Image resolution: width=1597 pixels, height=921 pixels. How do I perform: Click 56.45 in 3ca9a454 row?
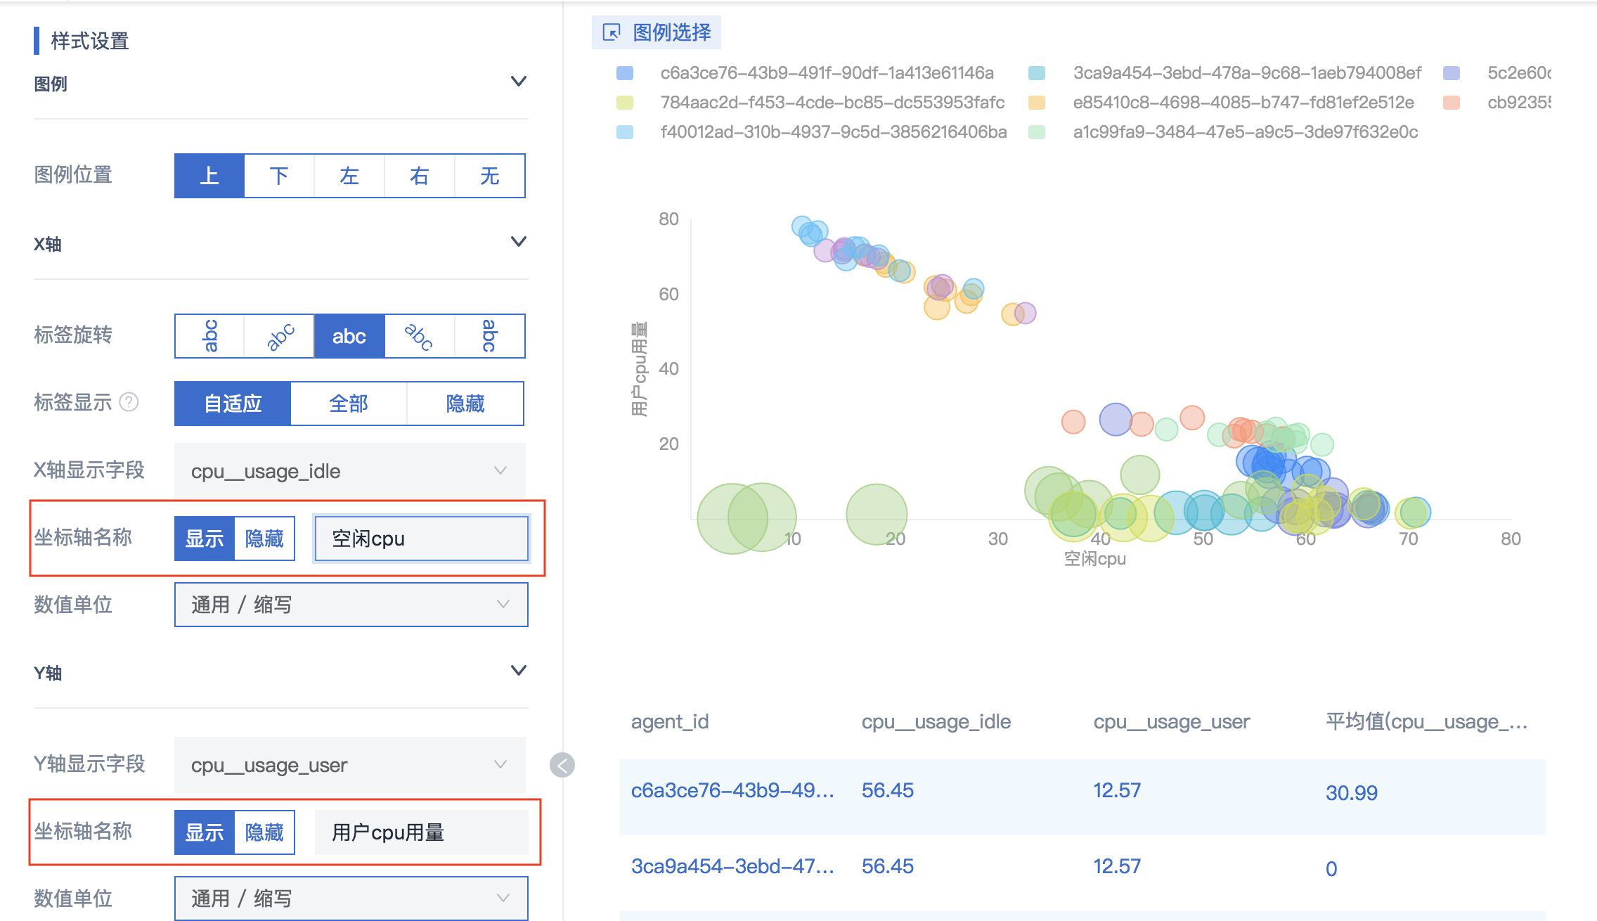tap(888, 866)
